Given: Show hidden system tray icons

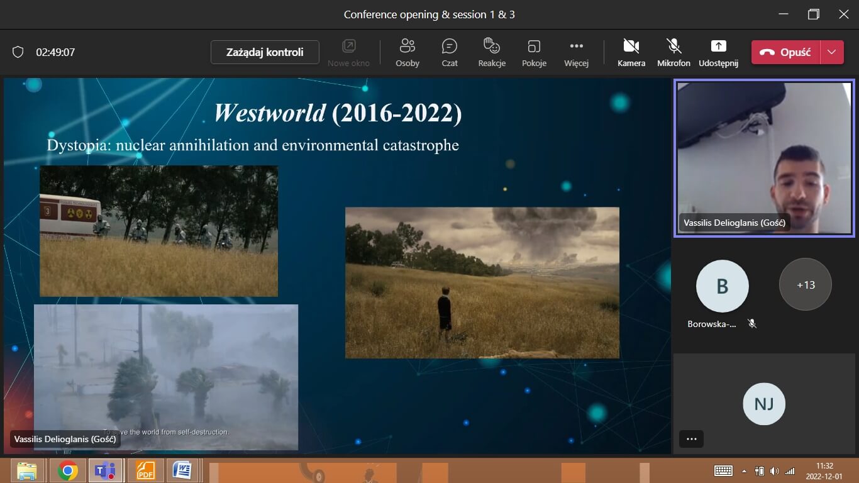Looking at the screenshot, I should coord(745,471).
